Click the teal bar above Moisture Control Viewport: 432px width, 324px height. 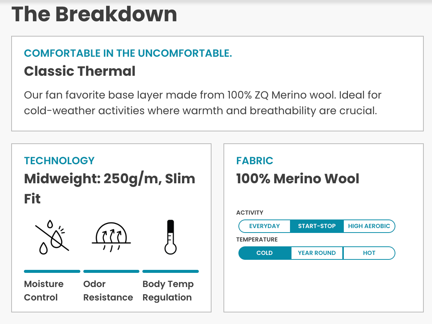click(x=52, y=271)
